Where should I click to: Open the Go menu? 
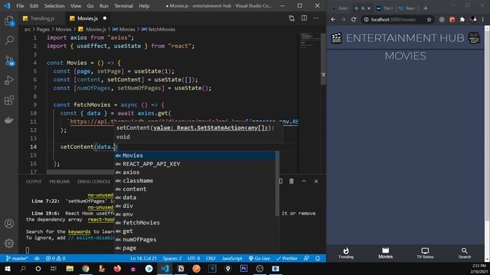coord(90,6)
